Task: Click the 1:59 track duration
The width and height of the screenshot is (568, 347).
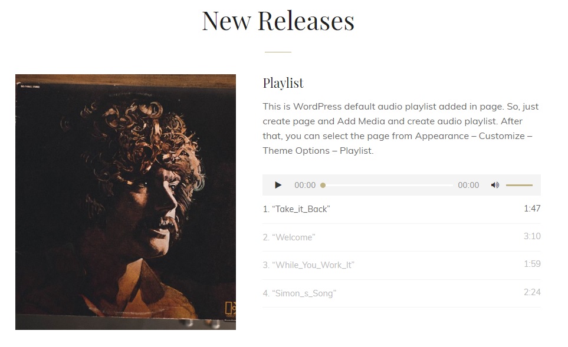Action: [x=532, y=264]
